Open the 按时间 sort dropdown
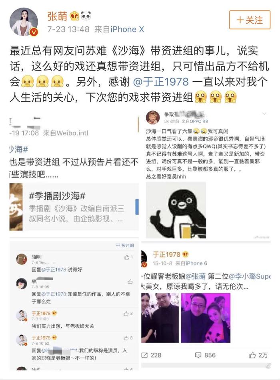 click(125, 245)
